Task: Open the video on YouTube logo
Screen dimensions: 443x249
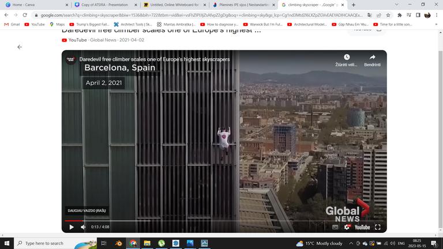Action: [362, 227]
